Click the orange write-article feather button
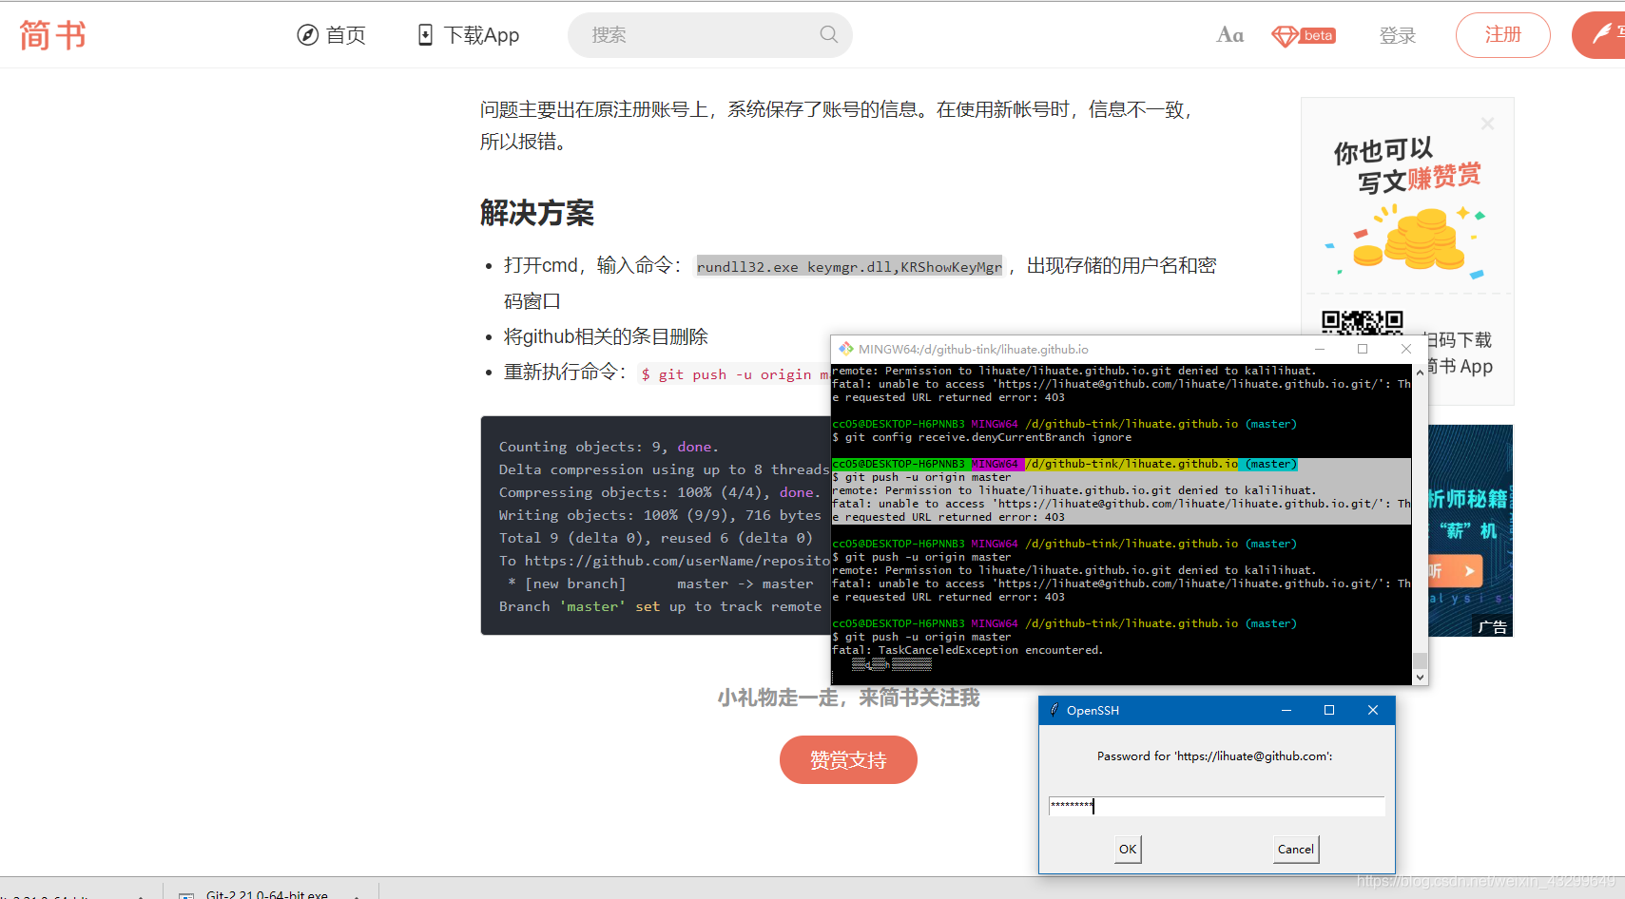Image resolution: width=1625 pixels, height=899 pixels. [1599, 35]
